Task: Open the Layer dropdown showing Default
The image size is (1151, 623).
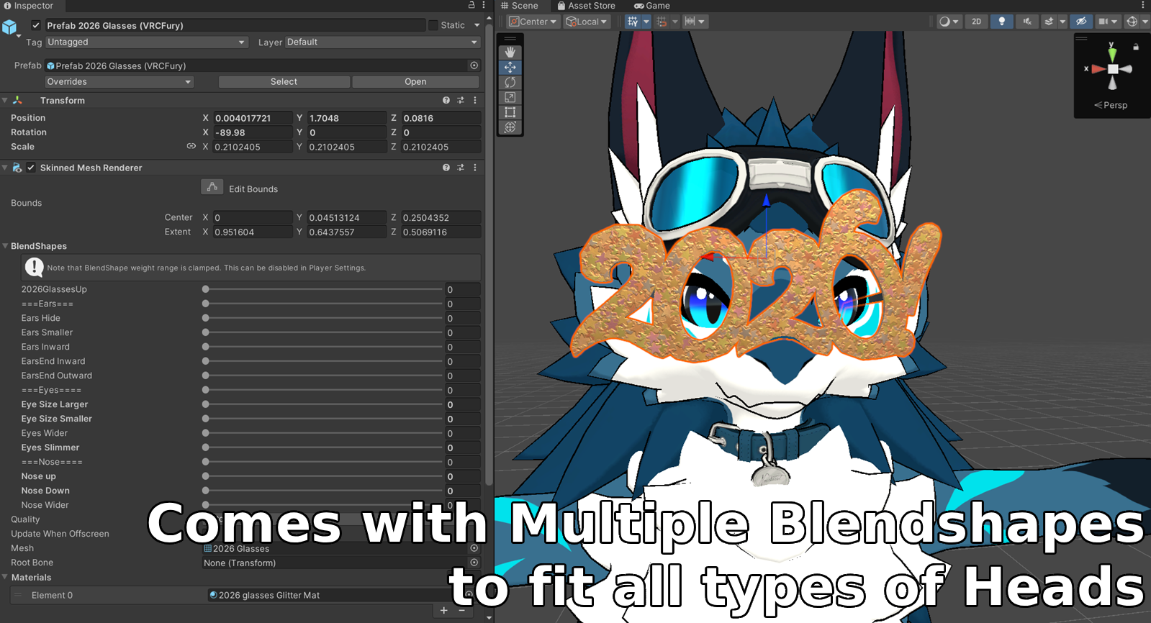Action: point(383,42)
